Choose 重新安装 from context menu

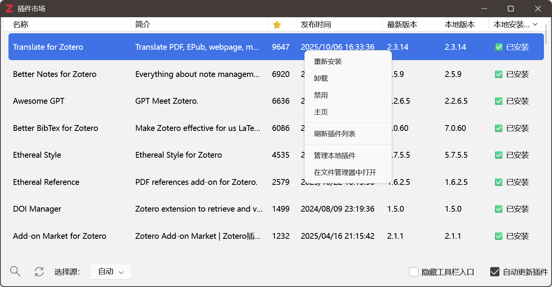pyautogui.click(x=328, y=61)
